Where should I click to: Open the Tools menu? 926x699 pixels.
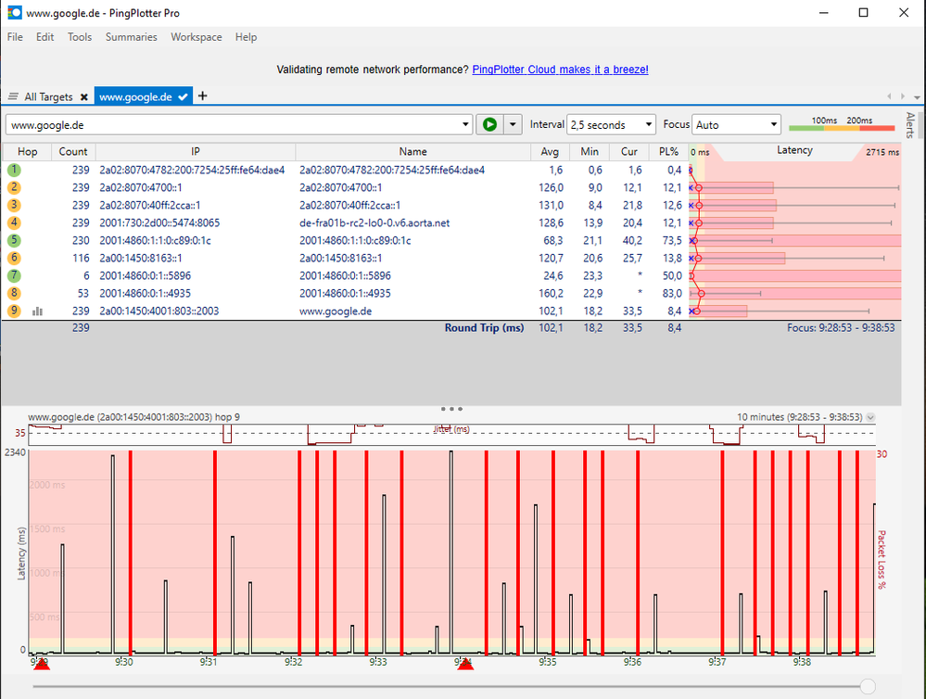pos(80,37)
